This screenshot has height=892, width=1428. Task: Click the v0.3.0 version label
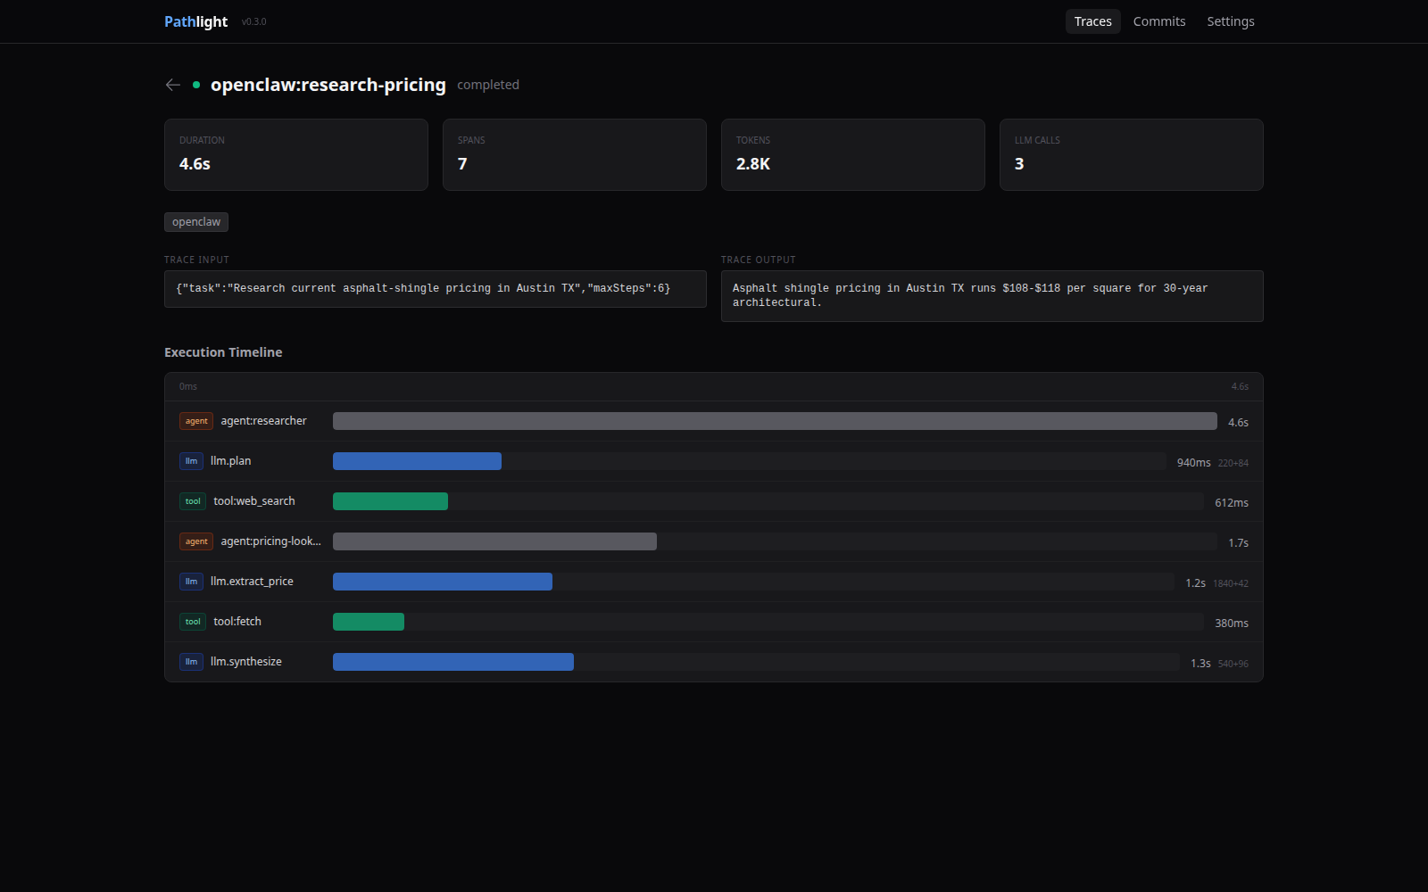253,22
